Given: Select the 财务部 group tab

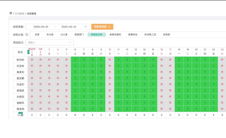Looking at the screenshot, I should tap(167, 35).
